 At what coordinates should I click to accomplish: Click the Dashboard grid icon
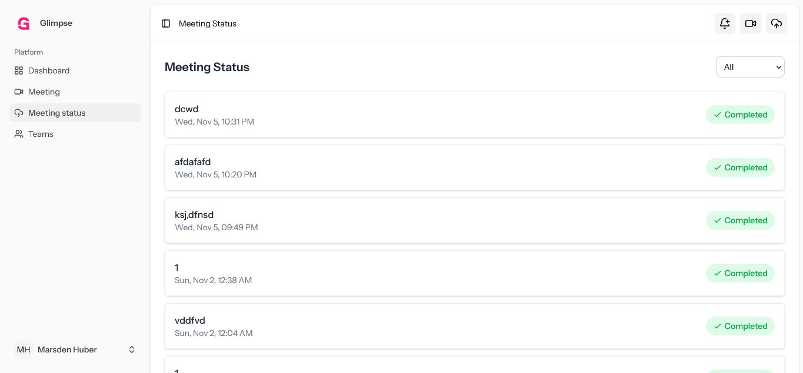[19, 70]
